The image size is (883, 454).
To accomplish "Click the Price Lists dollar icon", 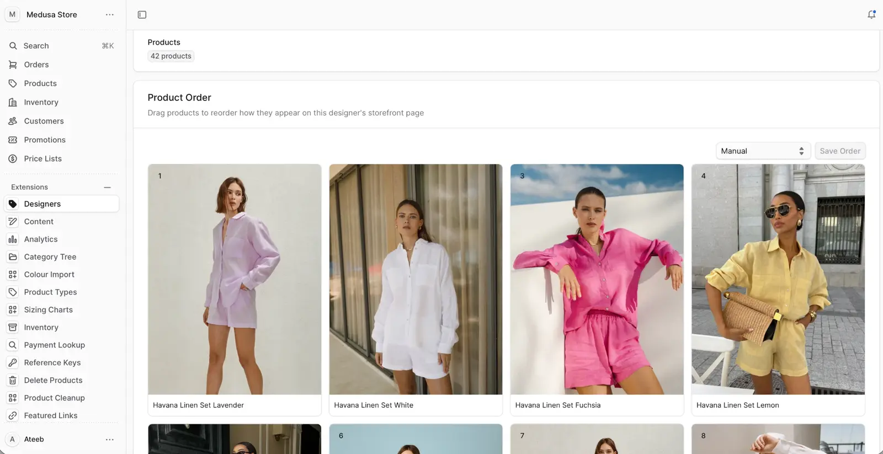I will (x=13, y=158).
